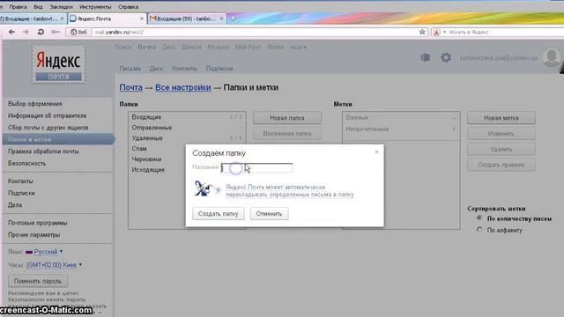Select the Отправленные folder in the list
Image resolution: width=564 pixels, height=317 pixels.
(187, 128)
